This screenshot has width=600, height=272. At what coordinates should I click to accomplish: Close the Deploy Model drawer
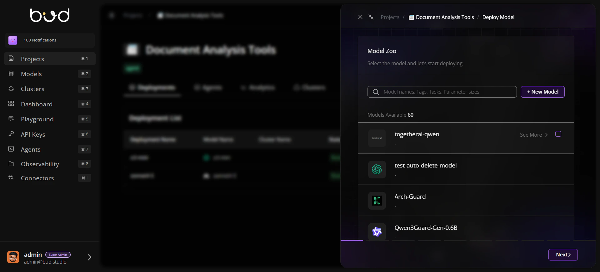pos(360,17)
